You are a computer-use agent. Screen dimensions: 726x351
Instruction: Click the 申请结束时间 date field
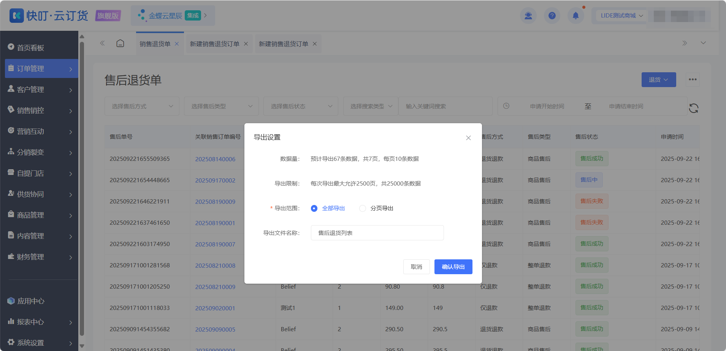tap(626, 106)
